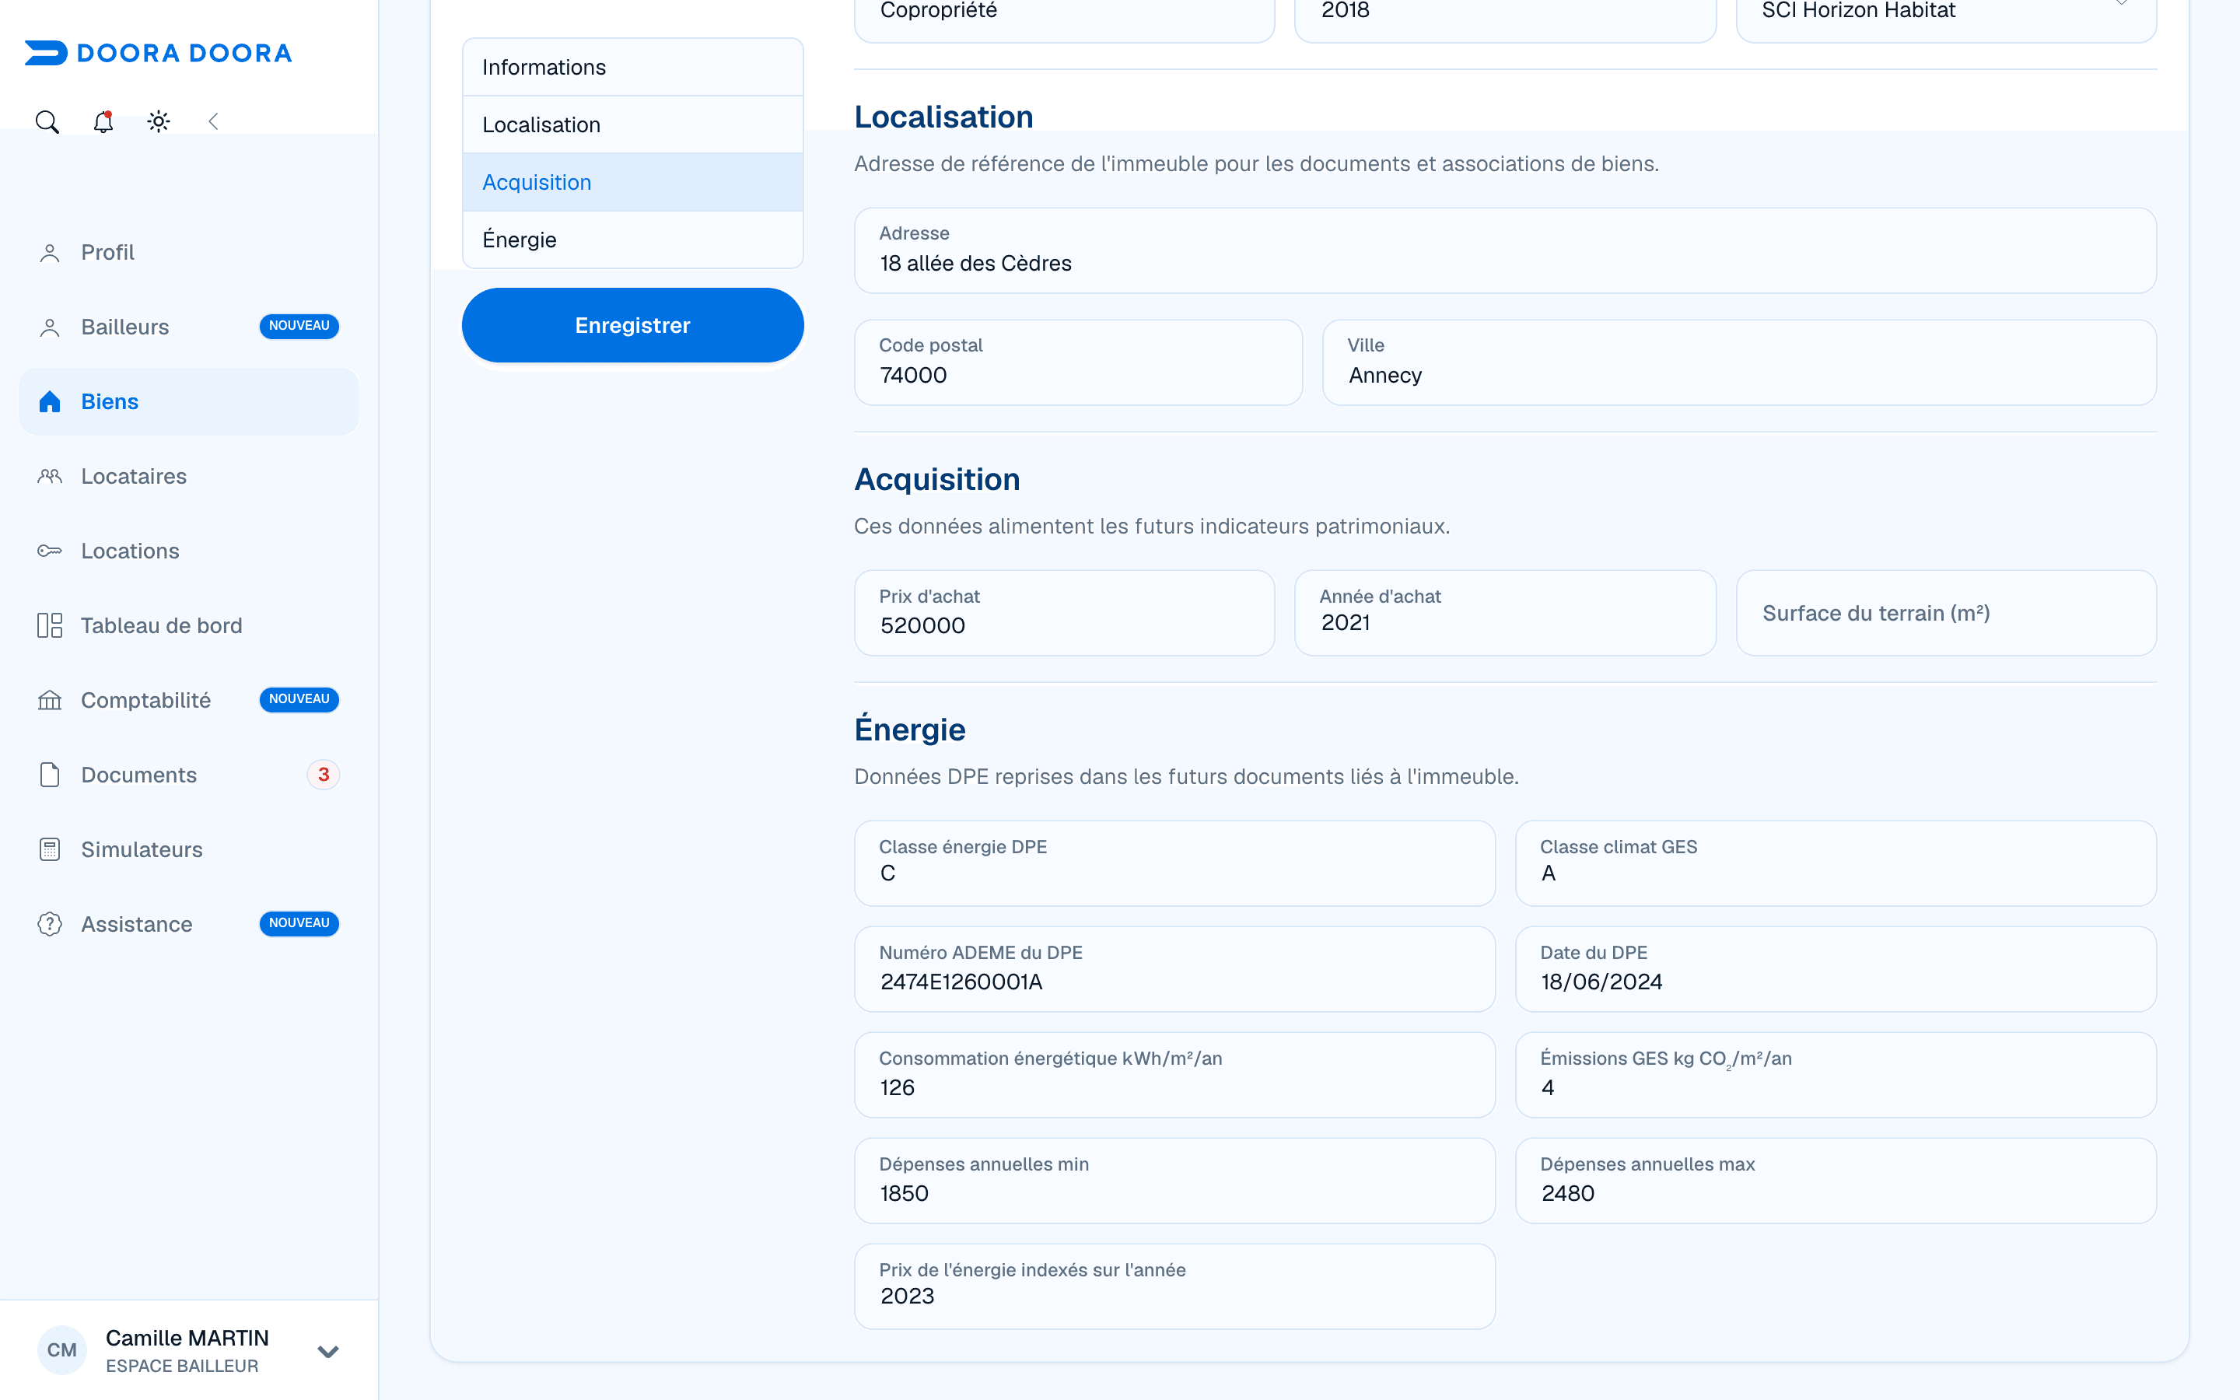The width and height of the screenshot is (2240, 1400).
Task: Open the Profil menu entry
Action: [x=189, y=253]
